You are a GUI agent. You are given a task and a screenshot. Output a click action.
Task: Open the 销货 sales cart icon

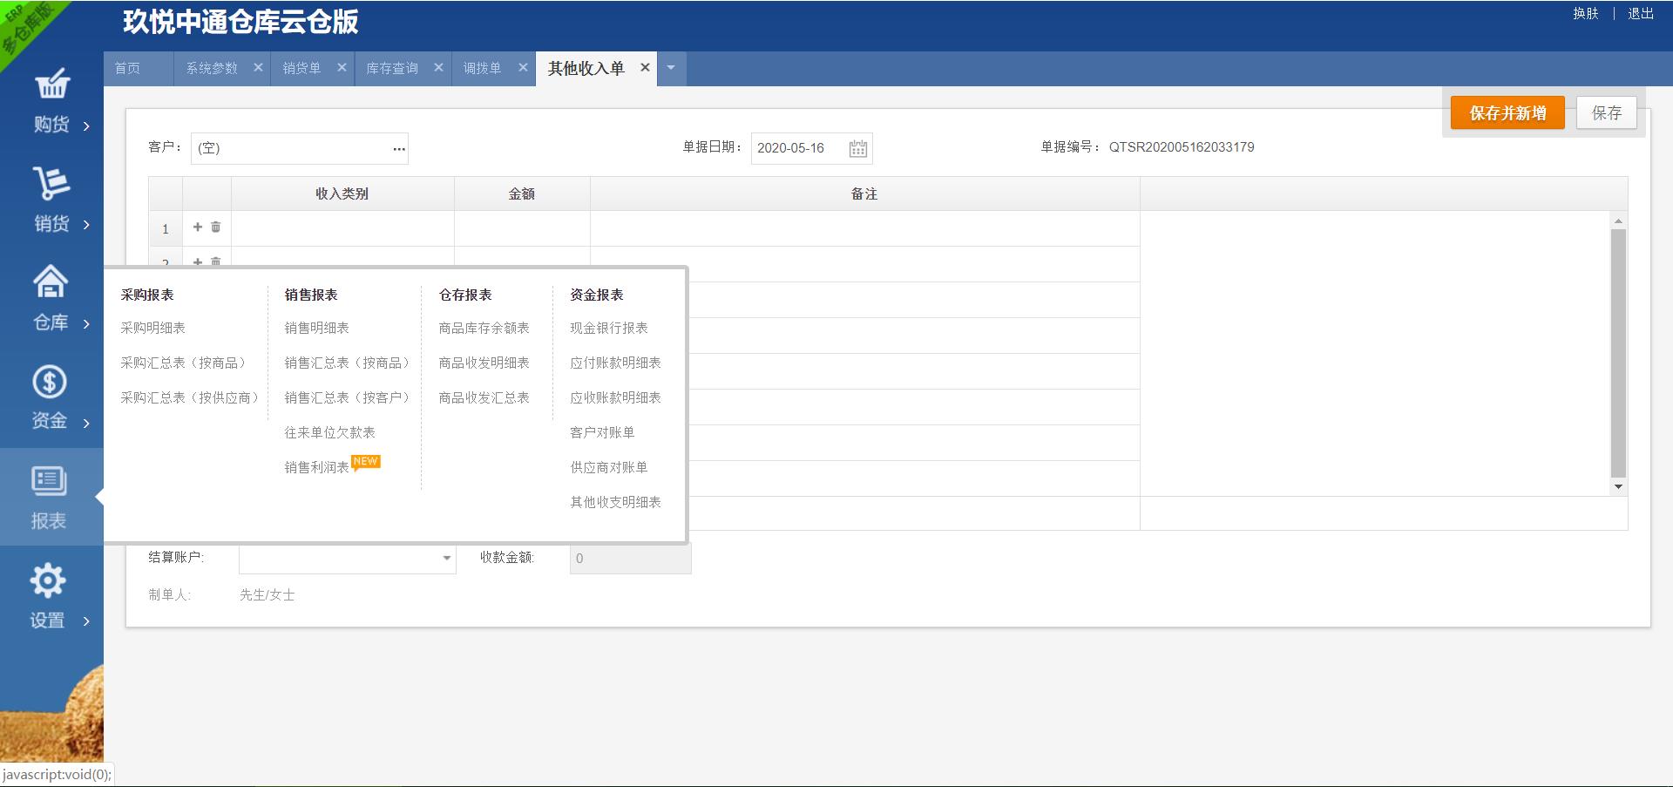(51, 183)
